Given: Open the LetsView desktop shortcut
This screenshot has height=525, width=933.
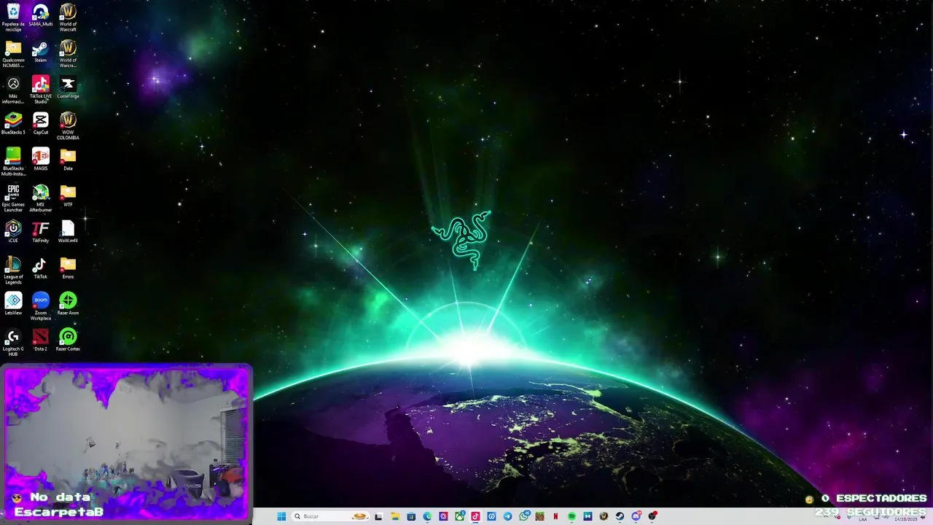Looking at the screenshot, I should [x=13, y=303].
